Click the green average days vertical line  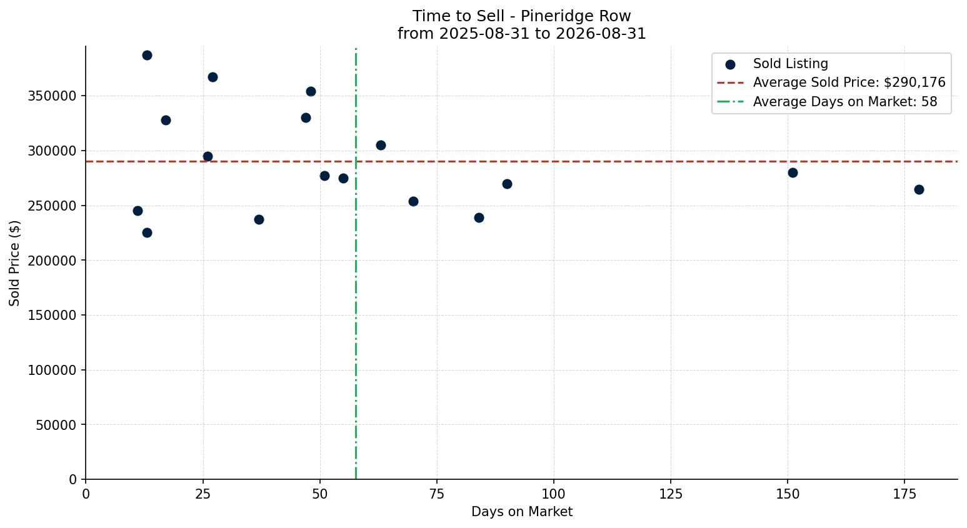coord(356,312)
